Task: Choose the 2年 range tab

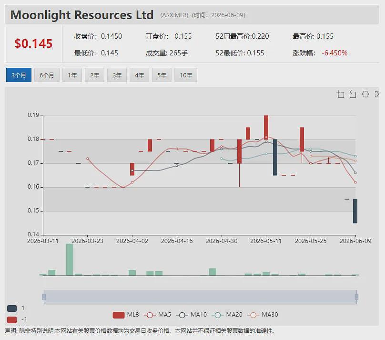Action: click(94, 75)
